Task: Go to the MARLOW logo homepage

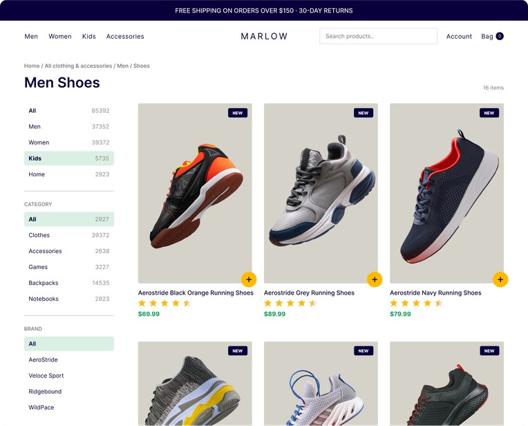Action: [x=264, y=37]
